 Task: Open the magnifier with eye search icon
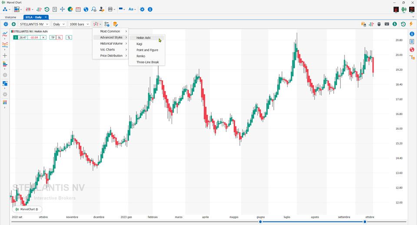[94, 9]
